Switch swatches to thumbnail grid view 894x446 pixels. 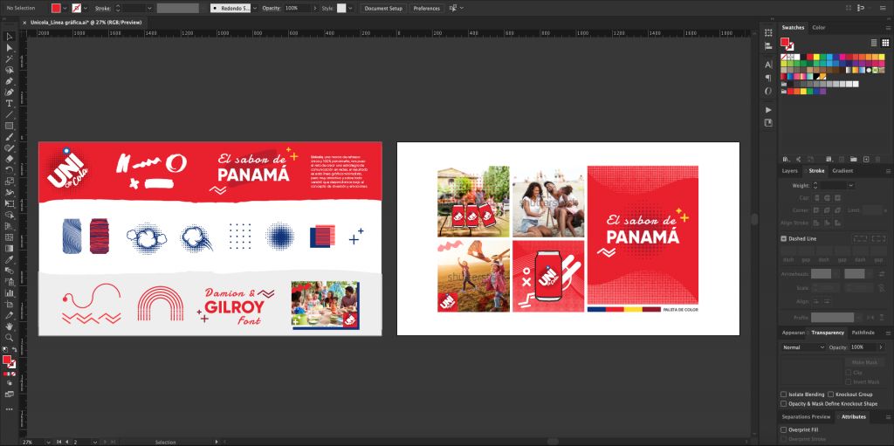[x=885, y=43]
